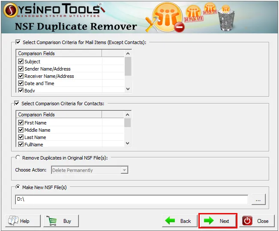Click the red power Close icon
This screenshot has height=231, width=279.
247,221
